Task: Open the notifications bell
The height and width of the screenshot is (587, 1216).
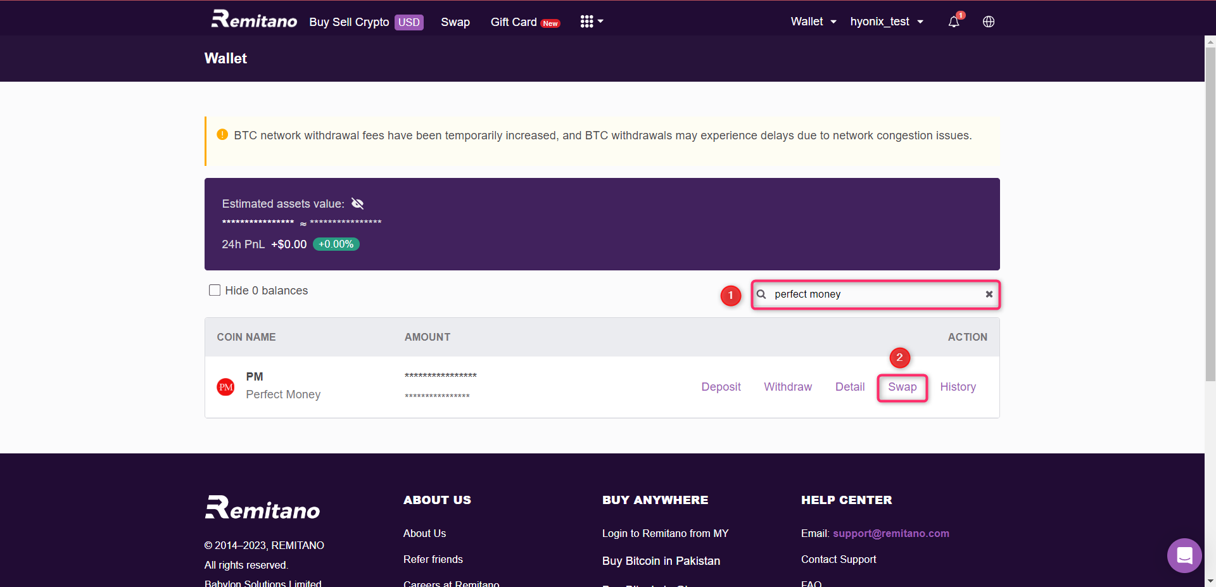Action: tap(953, 22)
